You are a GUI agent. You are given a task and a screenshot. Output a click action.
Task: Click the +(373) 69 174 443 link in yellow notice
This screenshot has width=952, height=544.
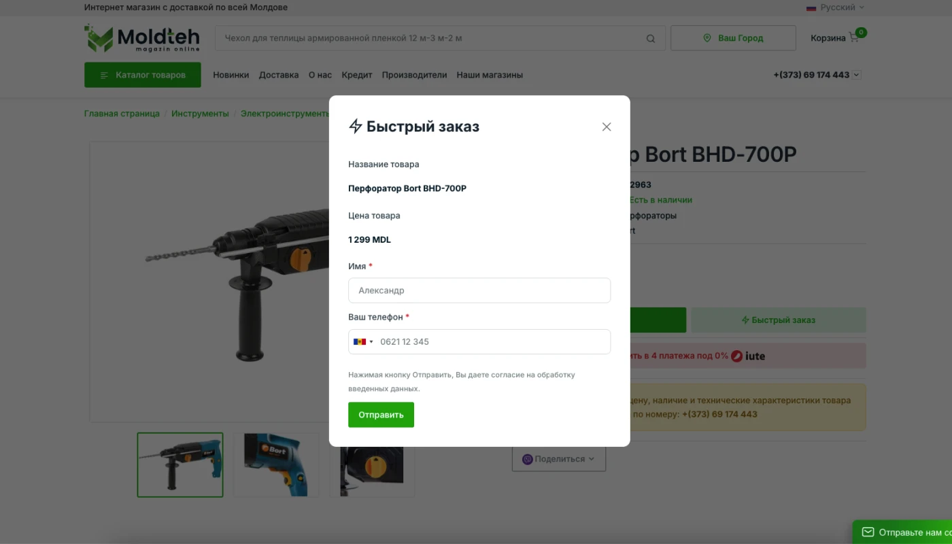[719, 414]
